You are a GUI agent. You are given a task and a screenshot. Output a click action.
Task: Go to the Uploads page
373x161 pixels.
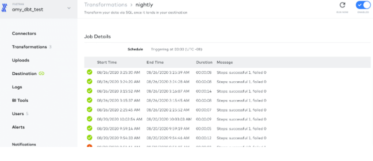click(21, 60)
